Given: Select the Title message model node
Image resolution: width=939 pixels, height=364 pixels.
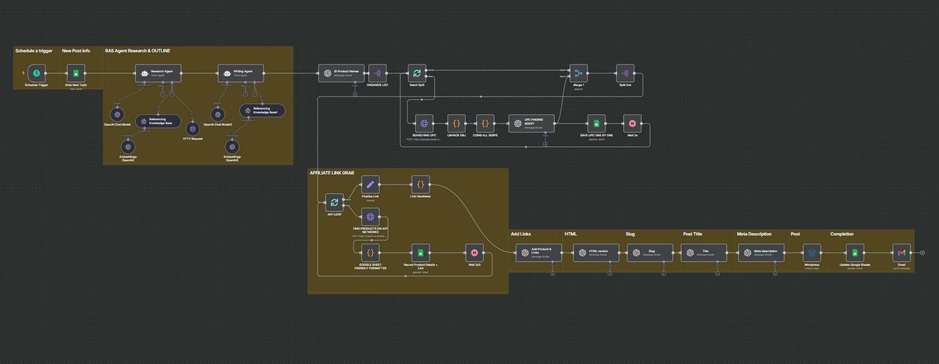Looking at the screenshot, I should coord(704,253).
